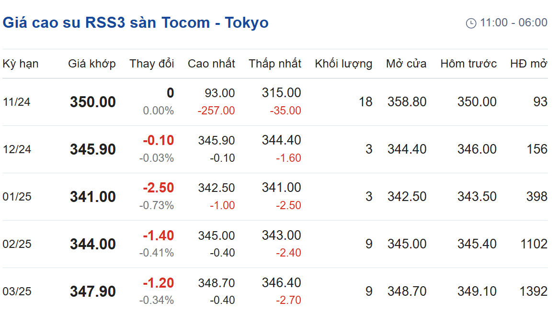
Task: Click the 341.00 matched price for 01/25
Action: coord(93,197)
